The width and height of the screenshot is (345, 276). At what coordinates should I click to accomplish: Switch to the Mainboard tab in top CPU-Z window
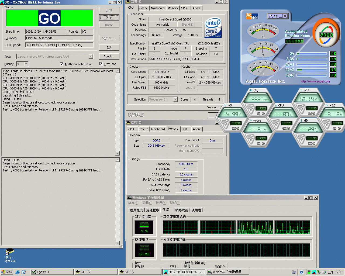158,8
